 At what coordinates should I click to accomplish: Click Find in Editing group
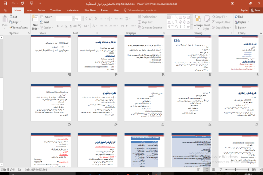[x=239, y=17]
